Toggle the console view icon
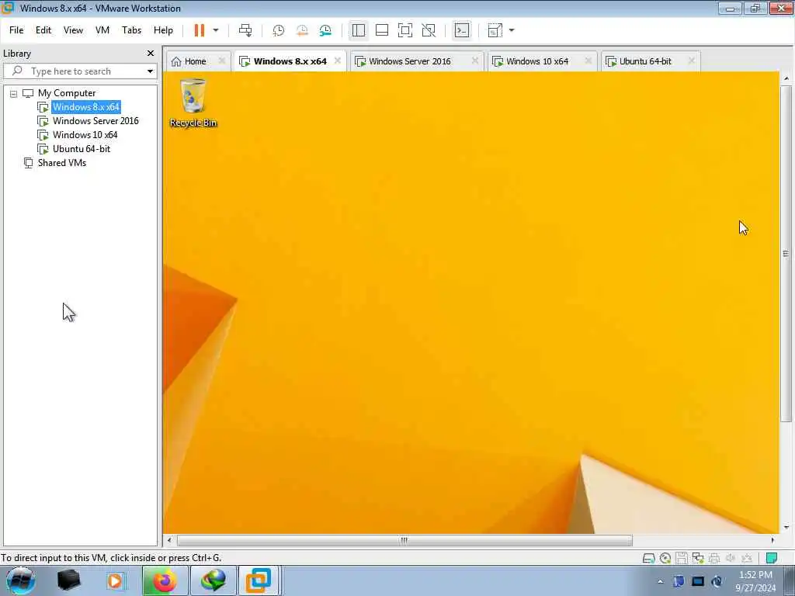 coord(461,30)
